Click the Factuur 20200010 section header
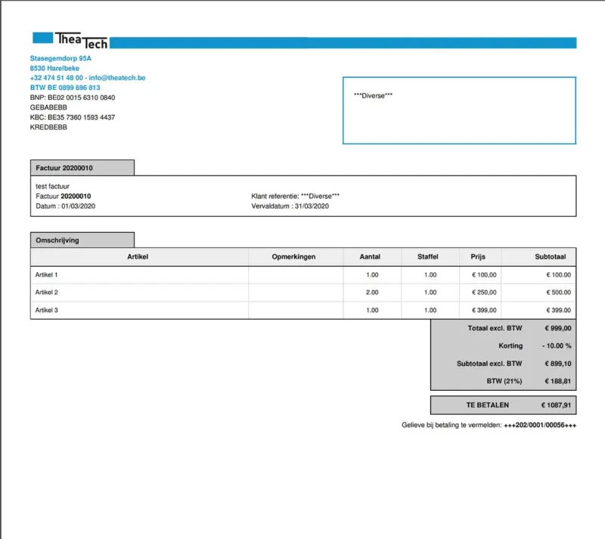 point(82,168)
